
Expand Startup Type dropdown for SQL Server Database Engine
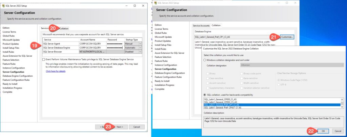(x=140, y=48)
